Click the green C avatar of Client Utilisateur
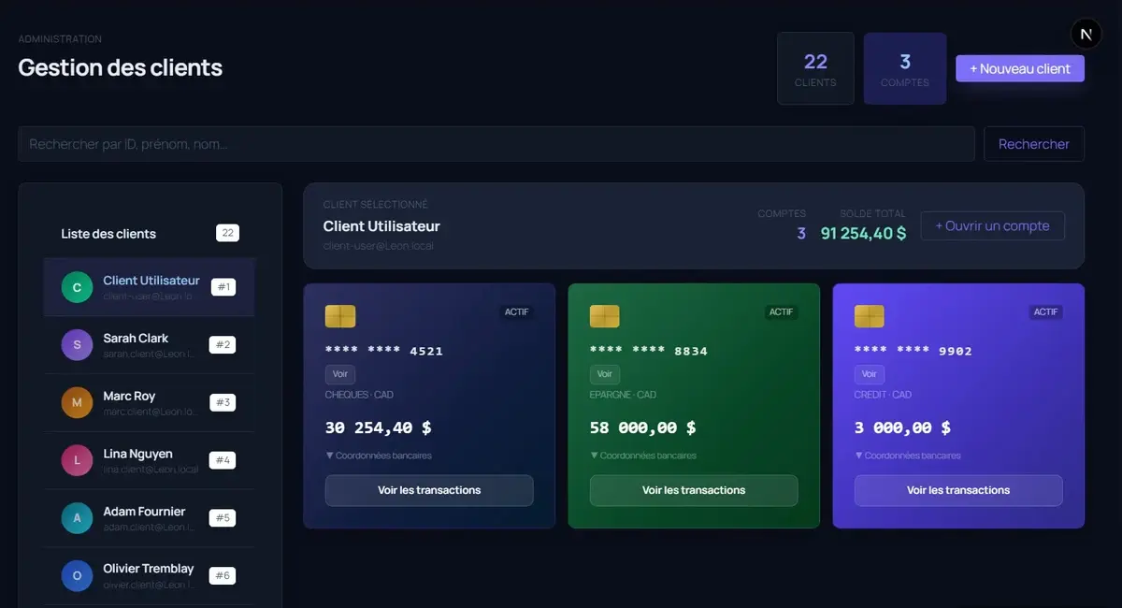This screenshot has width=1122, height=608. [77, 287]
